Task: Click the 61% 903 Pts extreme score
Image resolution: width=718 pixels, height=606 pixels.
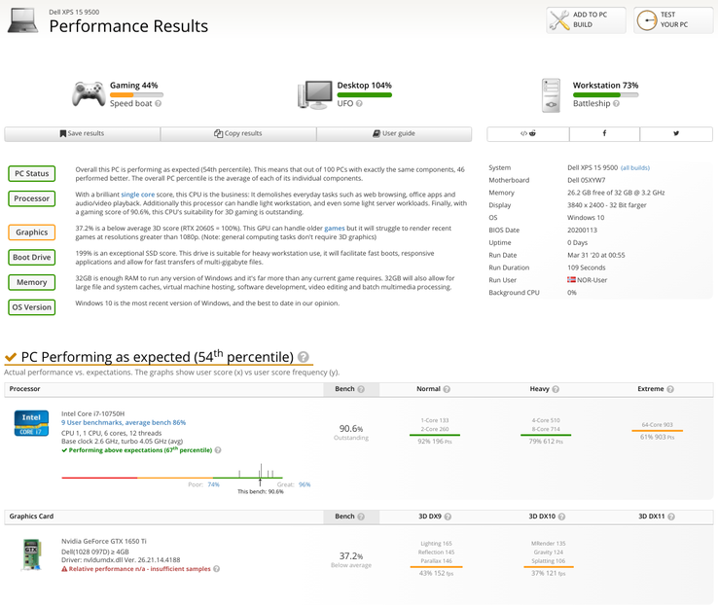Action: tap(657, 437)
